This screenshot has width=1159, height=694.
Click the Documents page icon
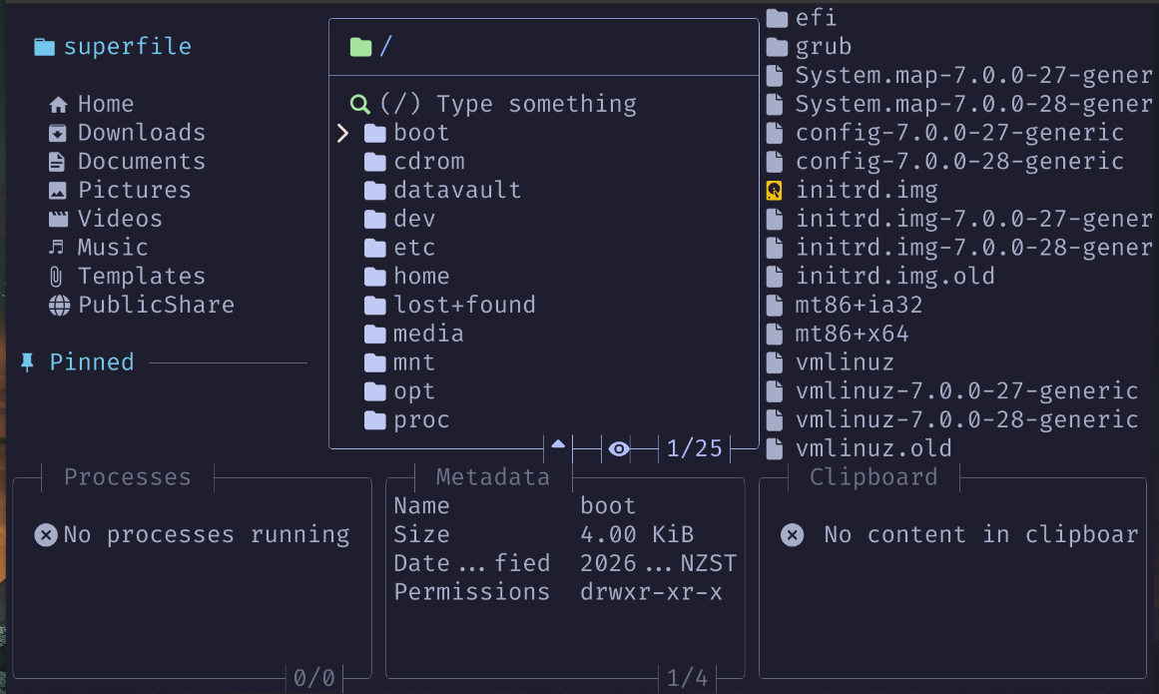57,162
